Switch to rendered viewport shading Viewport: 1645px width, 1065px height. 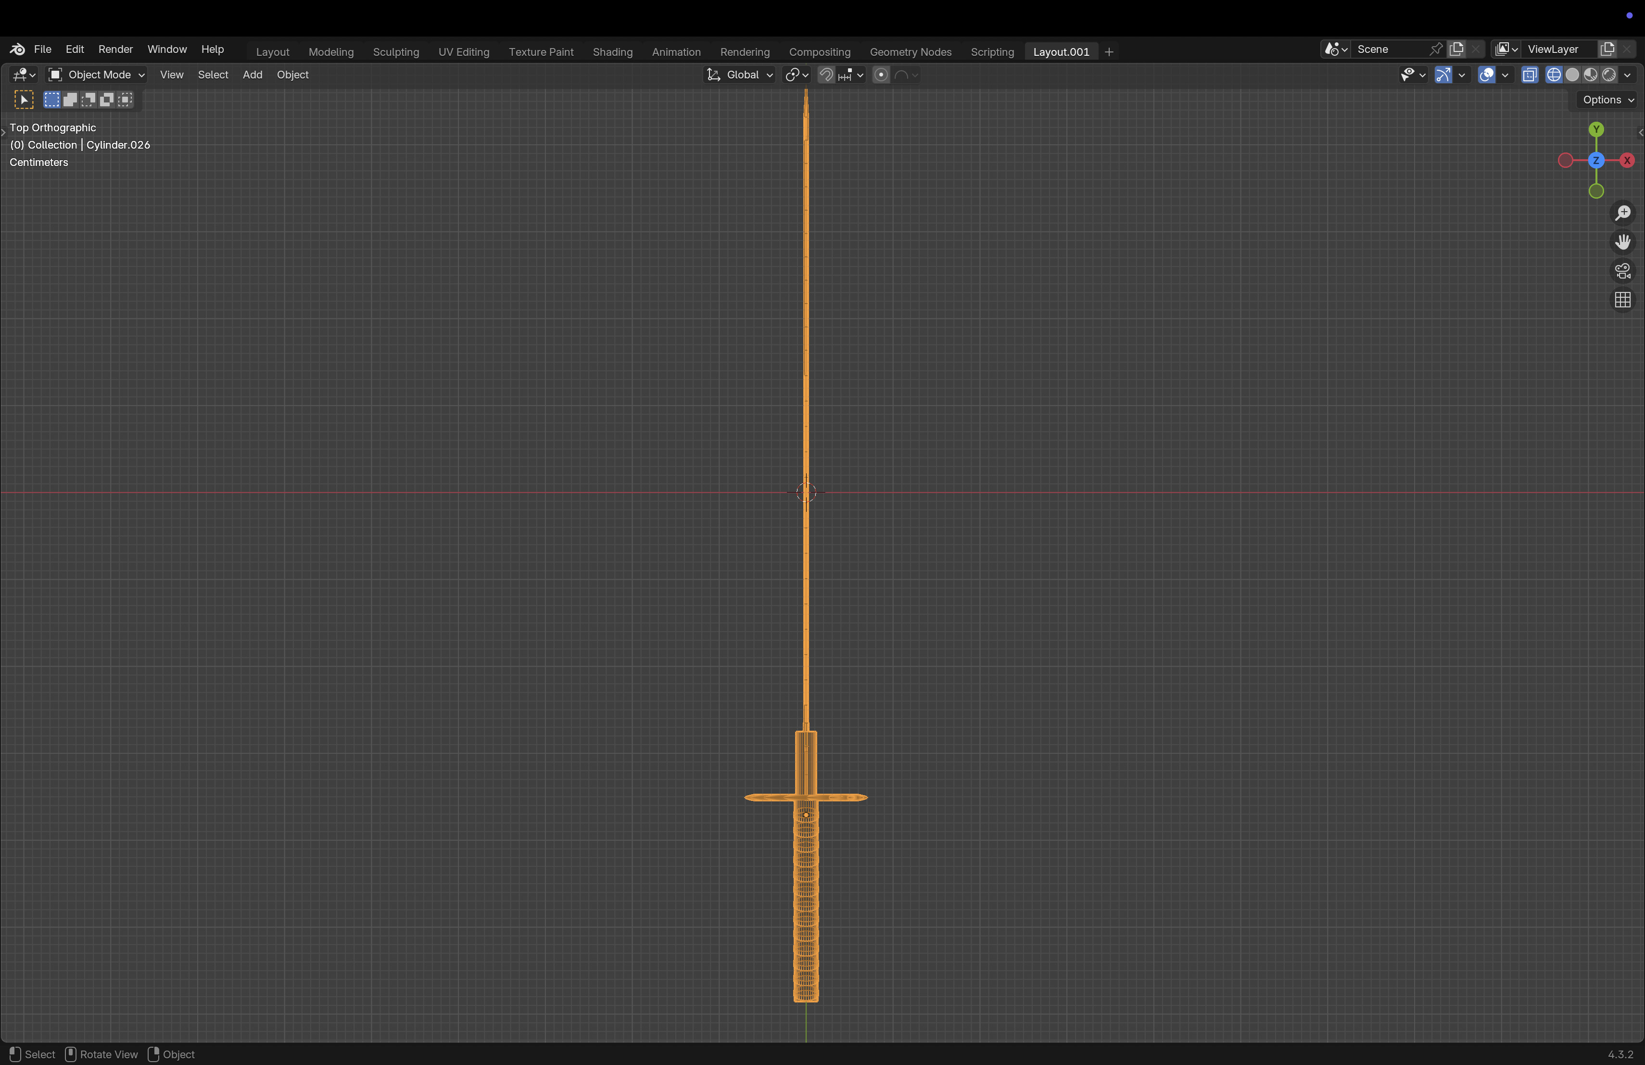[x=1609, y=75]
